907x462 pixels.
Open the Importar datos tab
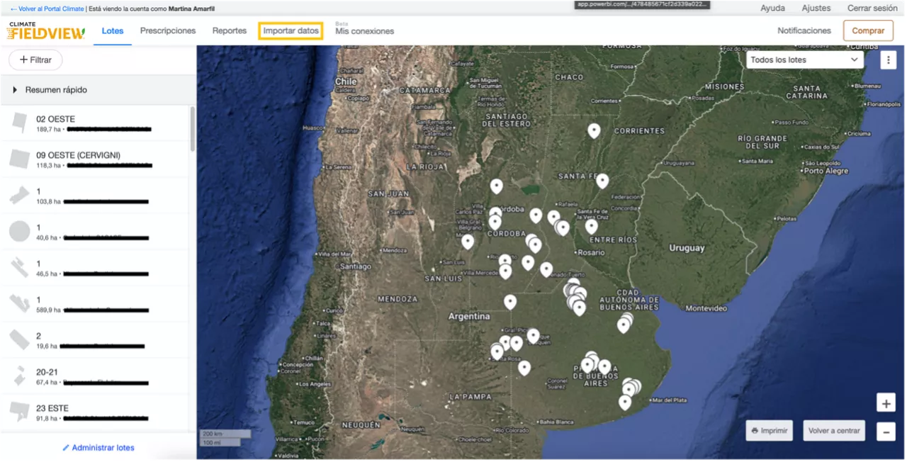pyautogui.click(x=291, y=31)
